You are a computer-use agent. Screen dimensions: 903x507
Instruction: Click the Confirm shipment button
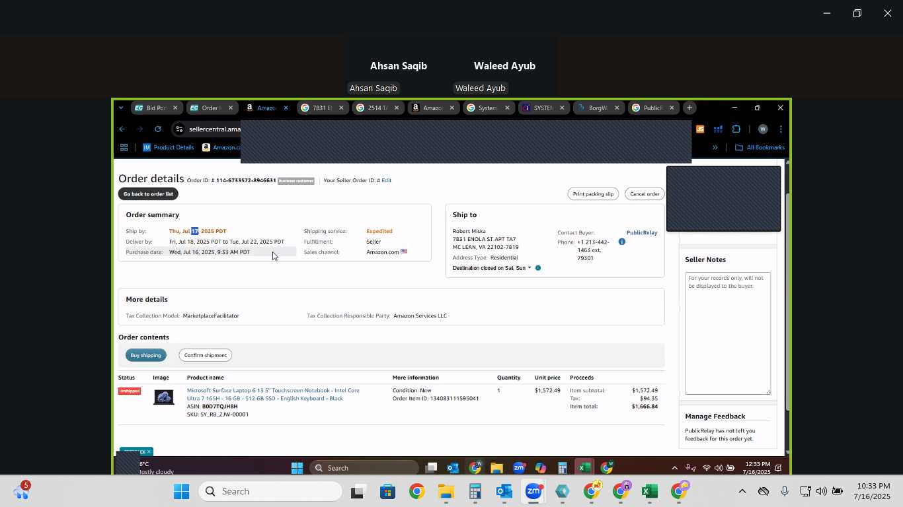[x=205, y=355]
